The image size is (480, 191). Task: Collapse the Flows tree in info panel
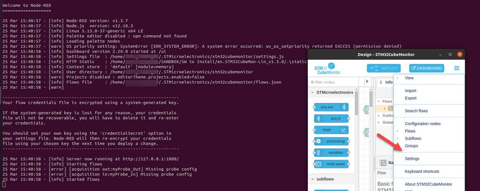coord(378,101)
